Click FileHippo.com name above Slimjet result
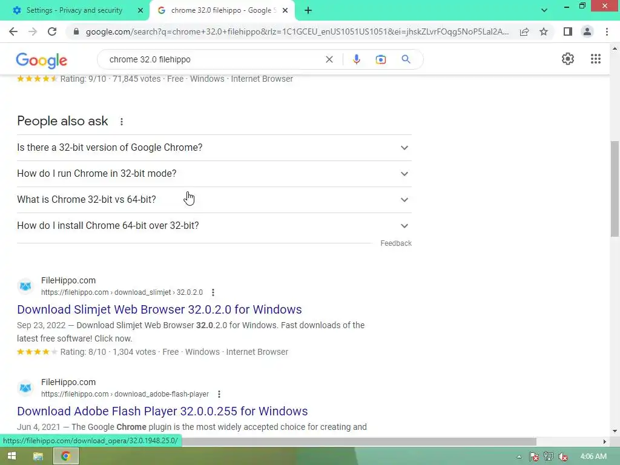The image size is (620, 465). [x=68, y=280]
